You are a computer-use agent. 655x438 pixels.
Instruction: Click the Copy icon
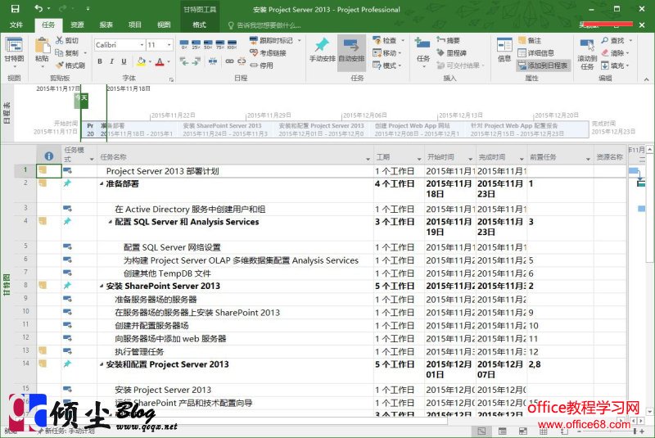(x=59, y=52)
